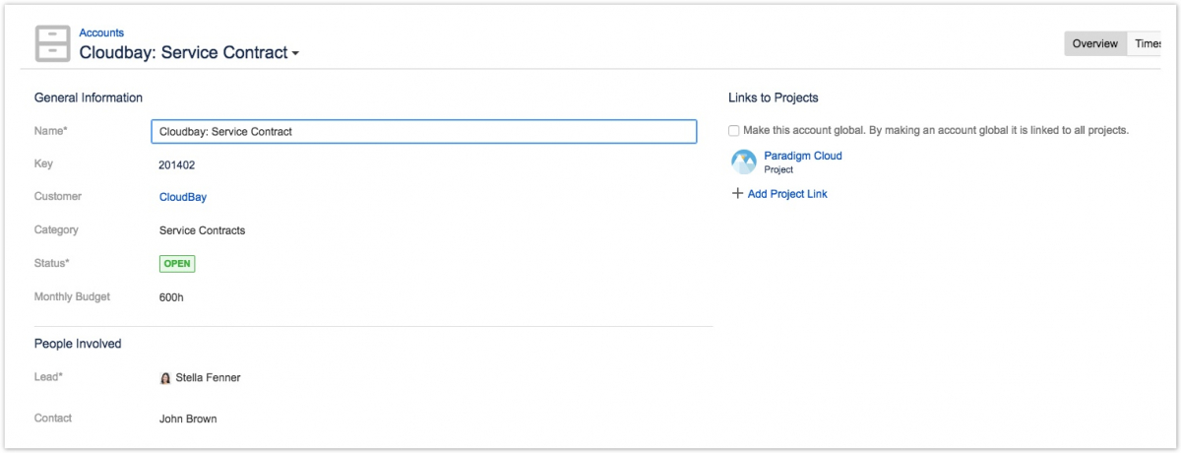The image size is (1181, 453).
Task: Open the account title dropdown arrow
Action: coord(295,54)
